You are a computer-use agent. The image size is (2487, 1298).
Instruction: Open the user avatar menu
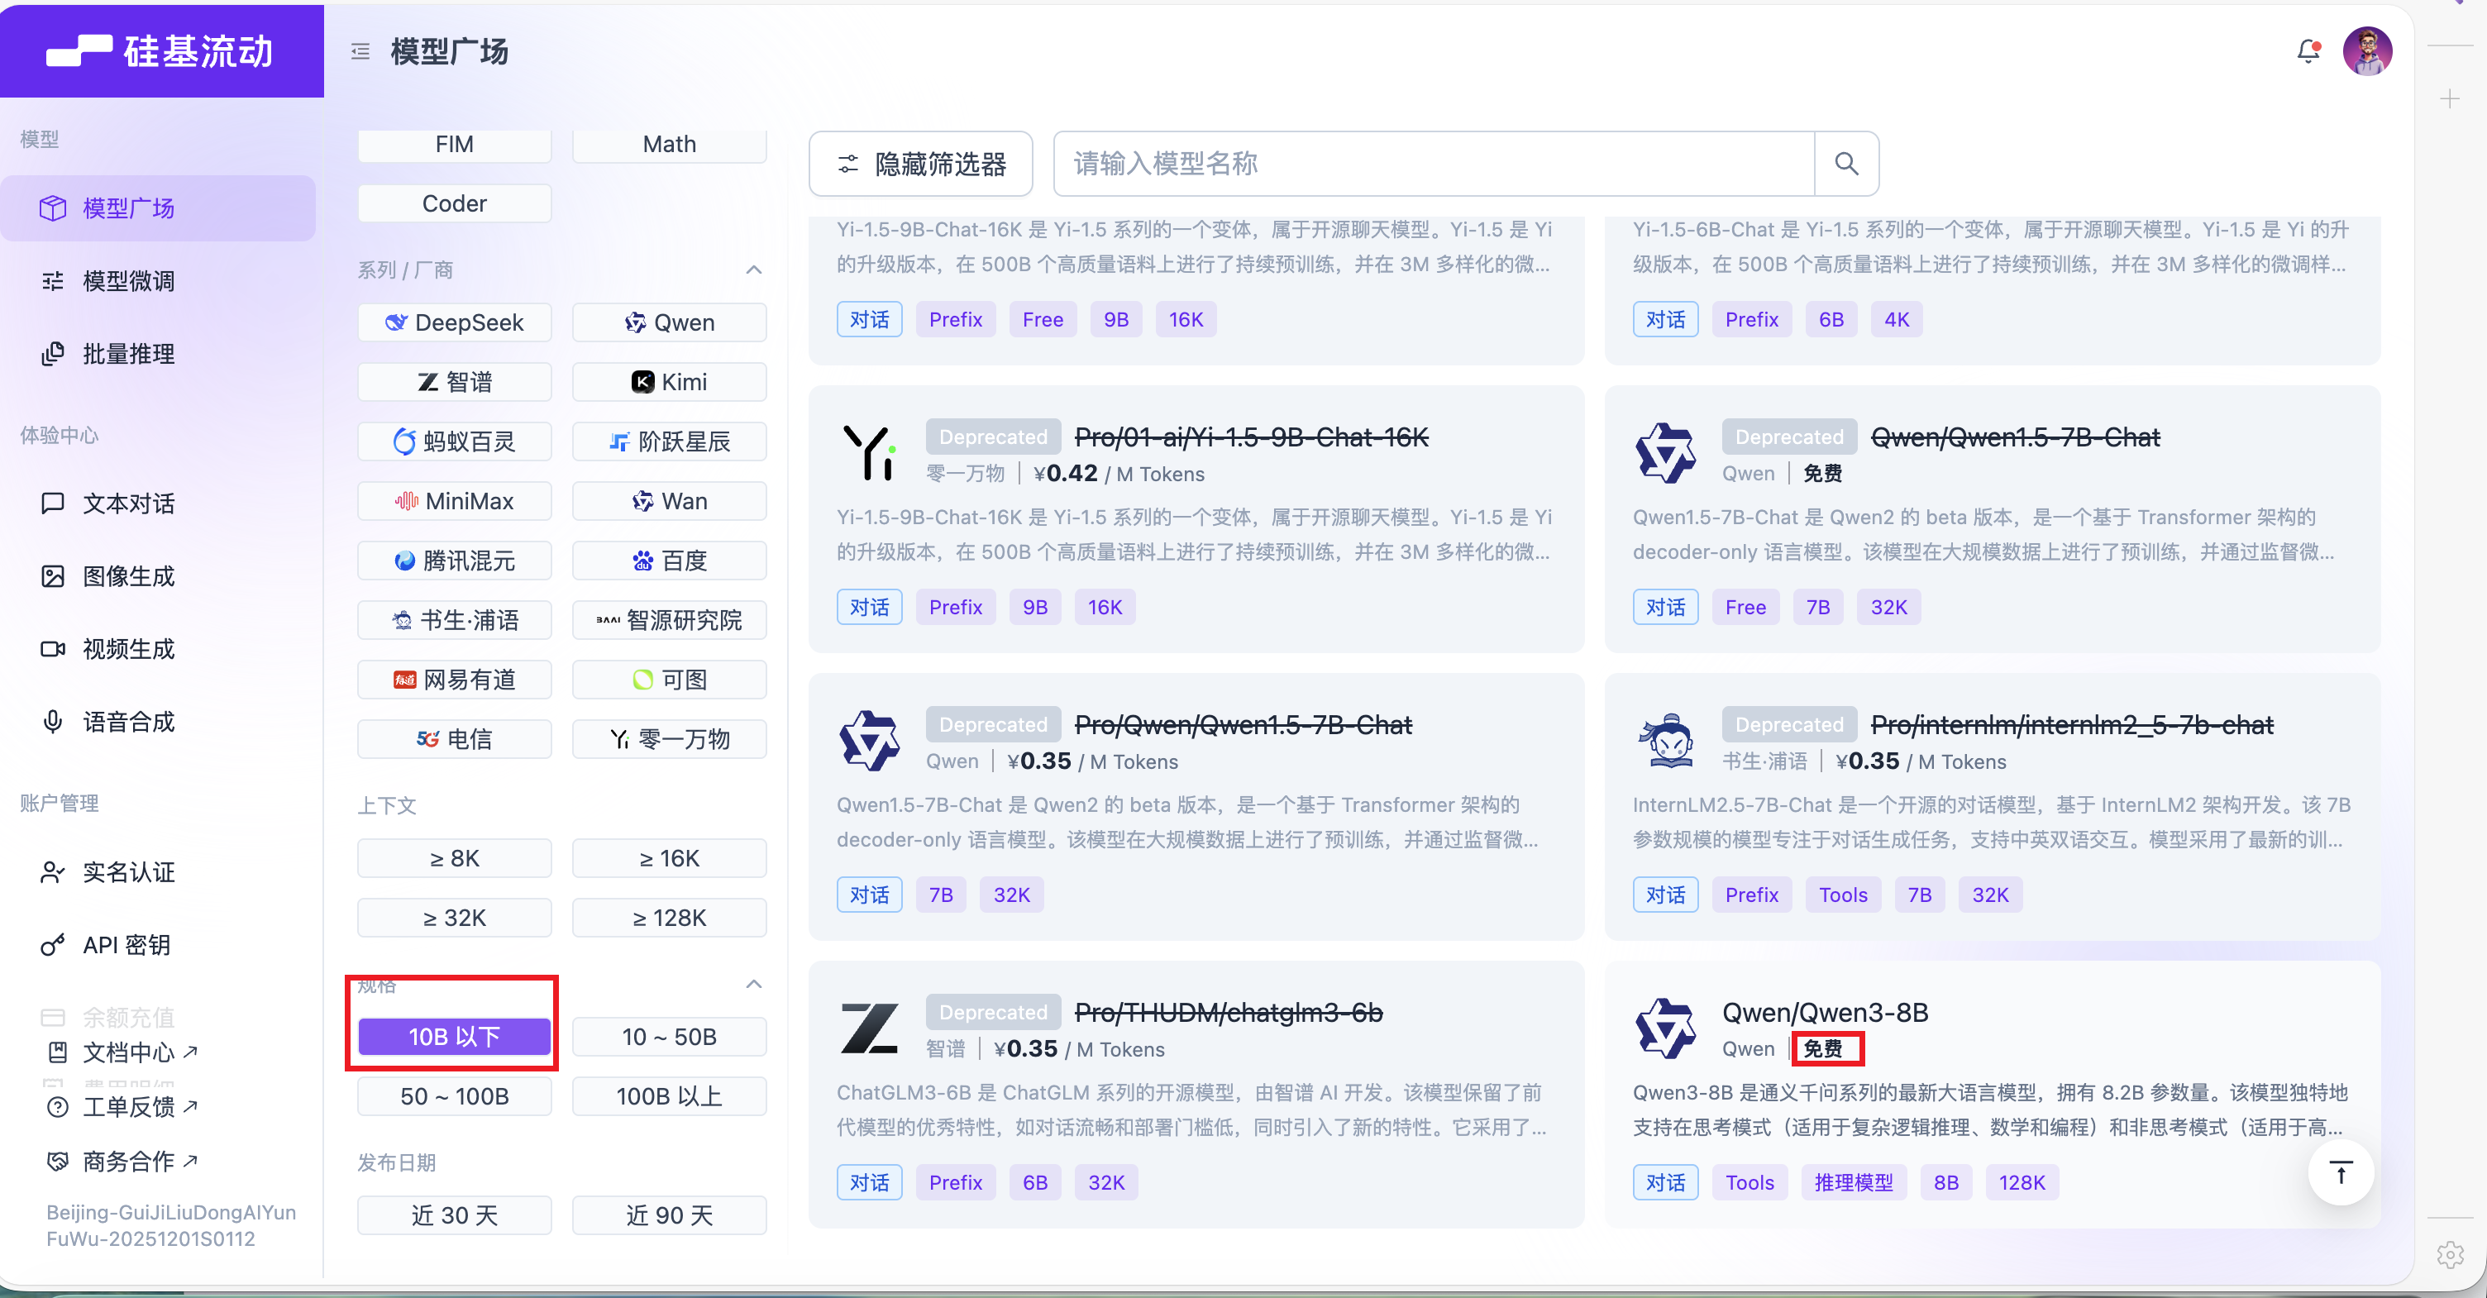pos(2366,51)
